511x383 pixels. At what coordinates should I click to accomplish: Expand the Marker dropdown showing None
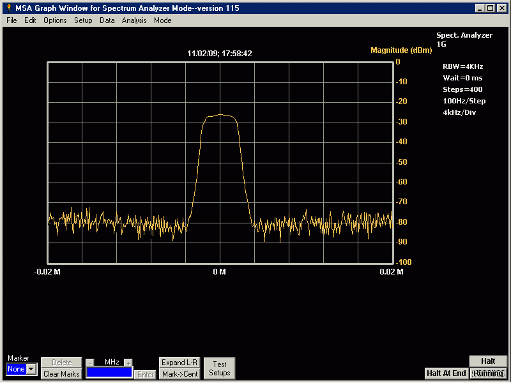pos(31,370)
